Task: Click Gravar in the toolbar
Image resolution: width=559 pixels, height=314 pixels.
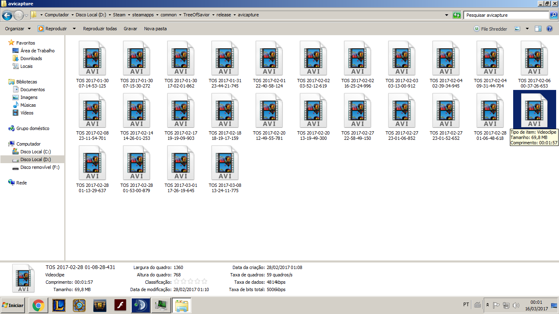Action: [130, 29]
